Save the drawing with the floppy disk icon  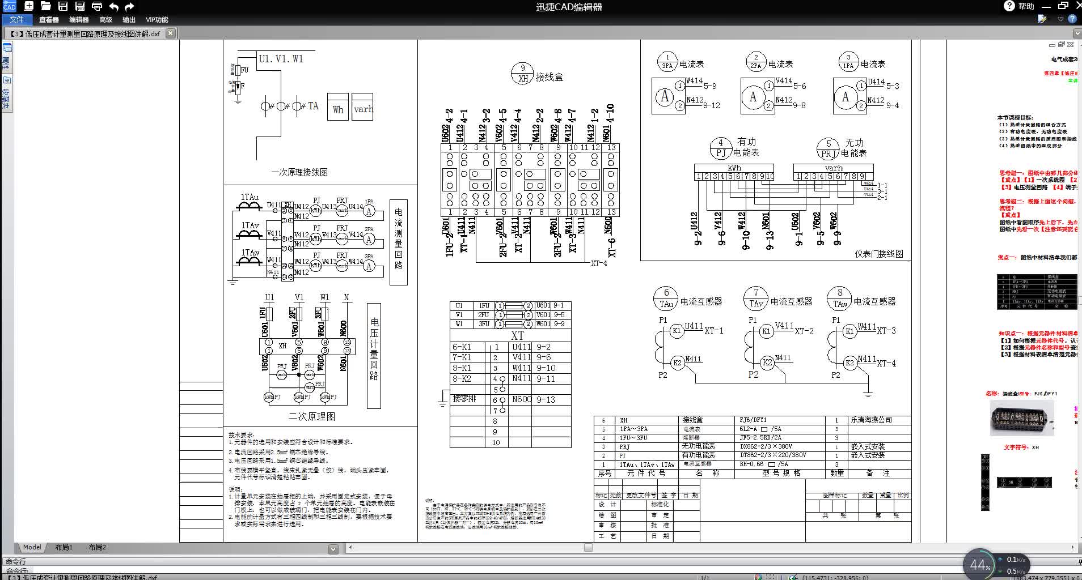click(x=63, y=6)
